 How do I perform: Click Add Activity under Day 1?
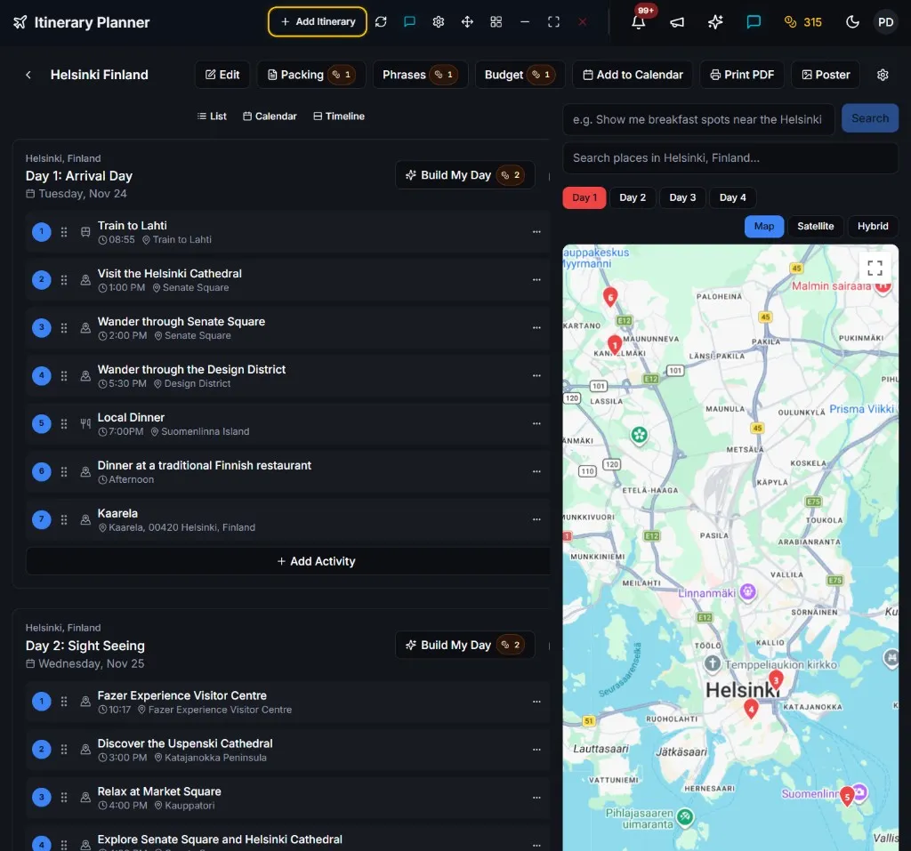(x=288, y=561)
